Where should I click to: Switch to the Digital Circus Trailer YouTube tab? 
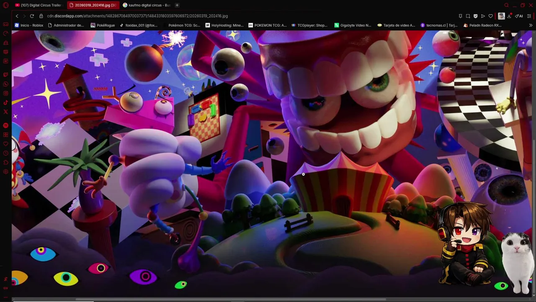[x=39, y=5]
